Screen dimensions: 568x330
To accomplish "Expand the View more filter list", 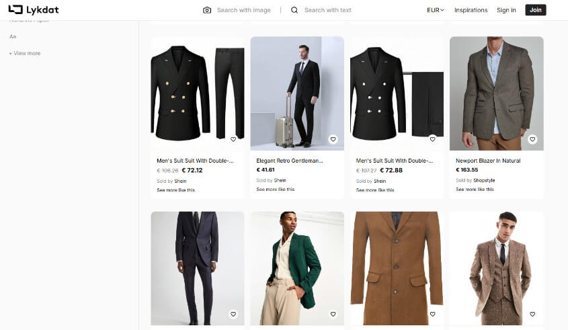I will pyautogui.click(x=25, y=53).
